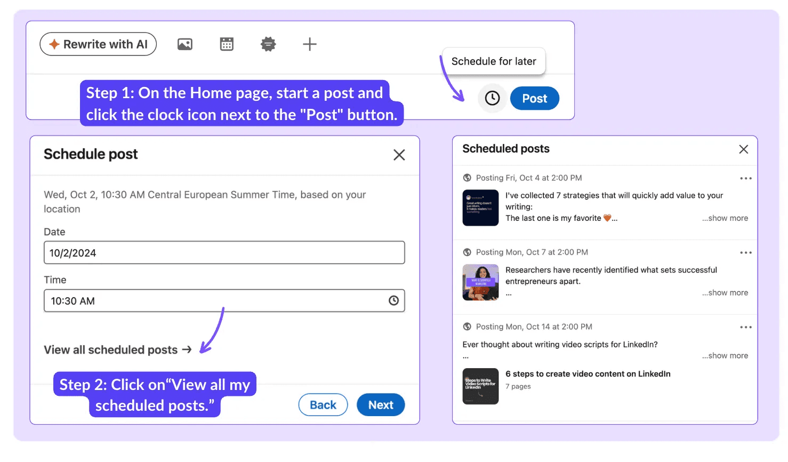Screen dimensions: 788x462
Task: Click the clock icon to schedule for later
Action: click(492, 98)
